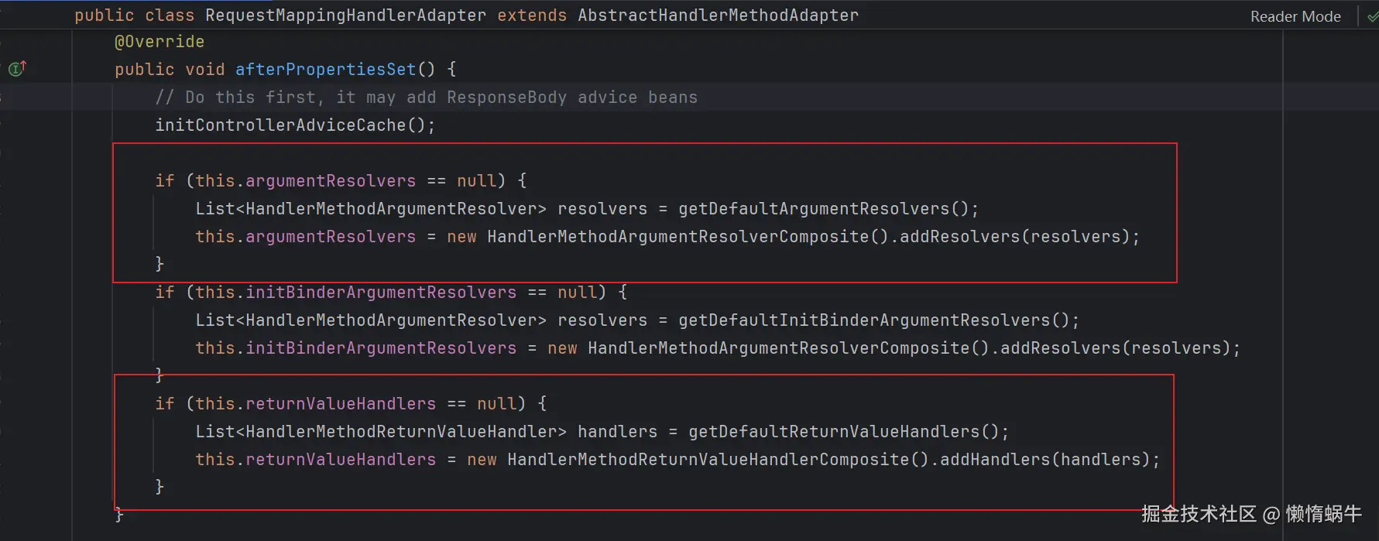The image size is (1379, 541).
Task: Click this.argumentResolvers in the null check
Action: (305, 181)
